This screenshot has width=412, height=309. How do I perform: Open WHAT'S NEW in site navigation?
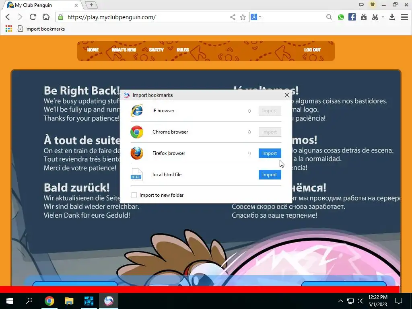[x=124, y=49]
